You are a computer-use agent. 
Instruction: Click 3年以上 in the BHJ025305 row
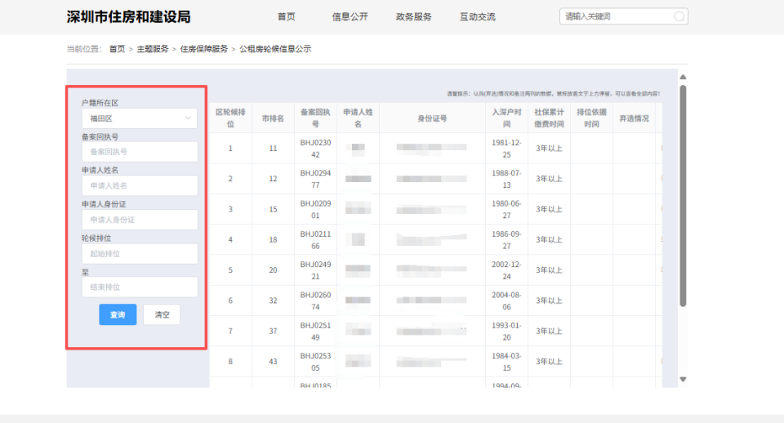coord(549,362)
